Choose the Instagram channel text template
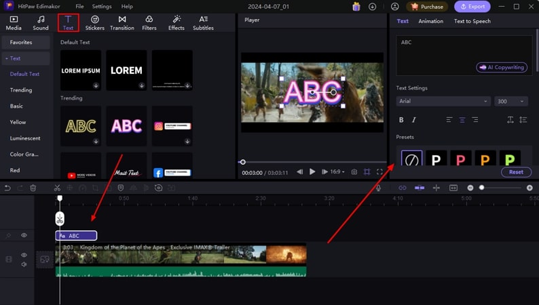 172,126
